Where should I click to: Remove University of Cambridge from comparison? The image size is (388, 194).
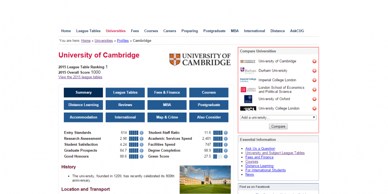(x=314, y=61)
